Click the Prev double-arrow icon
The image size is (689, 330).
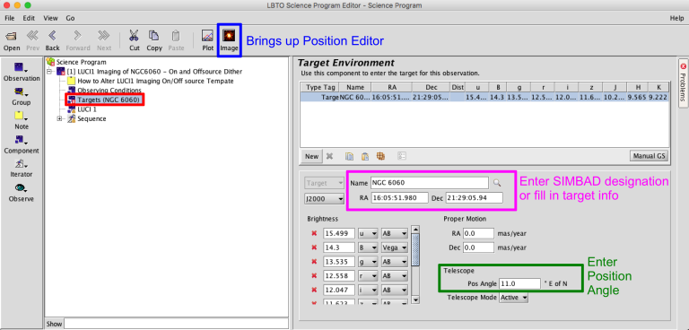(x=32, y=36)
